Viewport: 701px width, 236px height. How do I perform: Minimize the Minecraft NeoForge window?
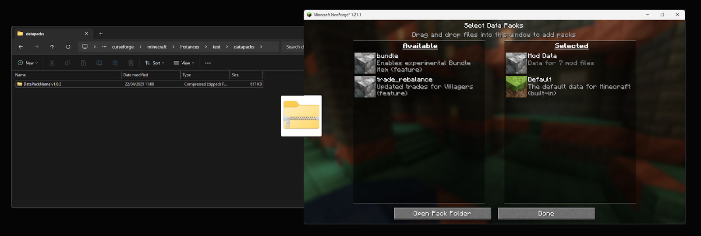[x=647, y=14]
